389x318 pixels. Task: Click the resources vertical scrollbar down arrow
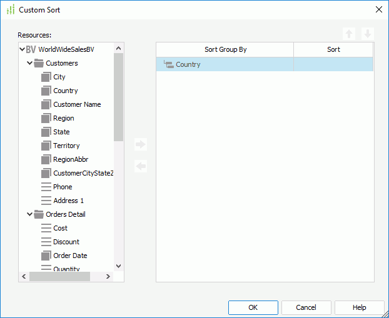coord(119,266)
